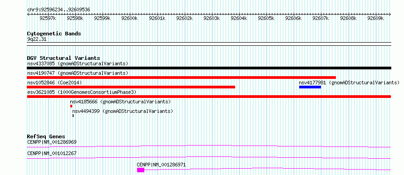Click the Cytogenetic Bands track heading

(54, 34)
